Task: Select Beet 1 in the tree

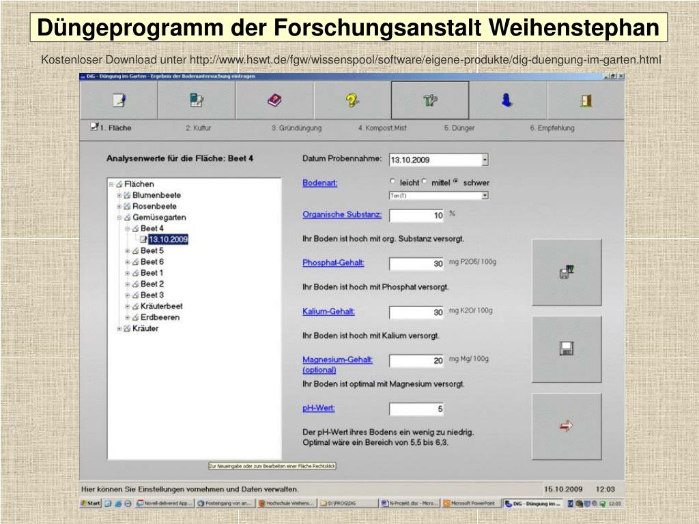Action: click(x=152, y=273)
